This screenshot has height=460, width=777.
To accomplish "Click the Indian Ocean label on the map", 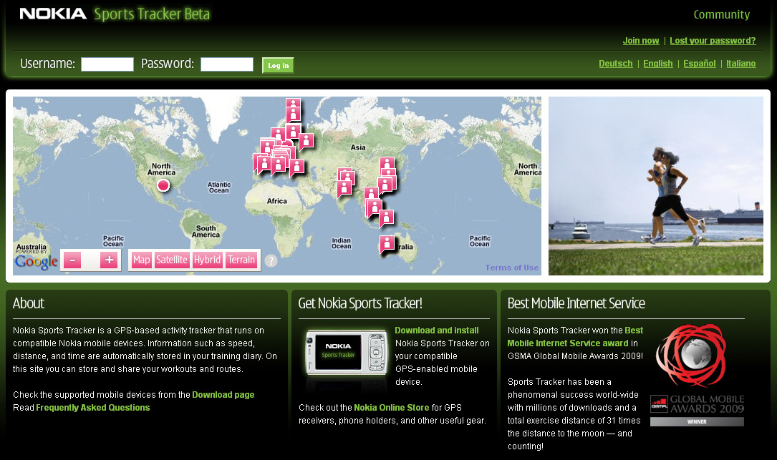I will point(342,243).
